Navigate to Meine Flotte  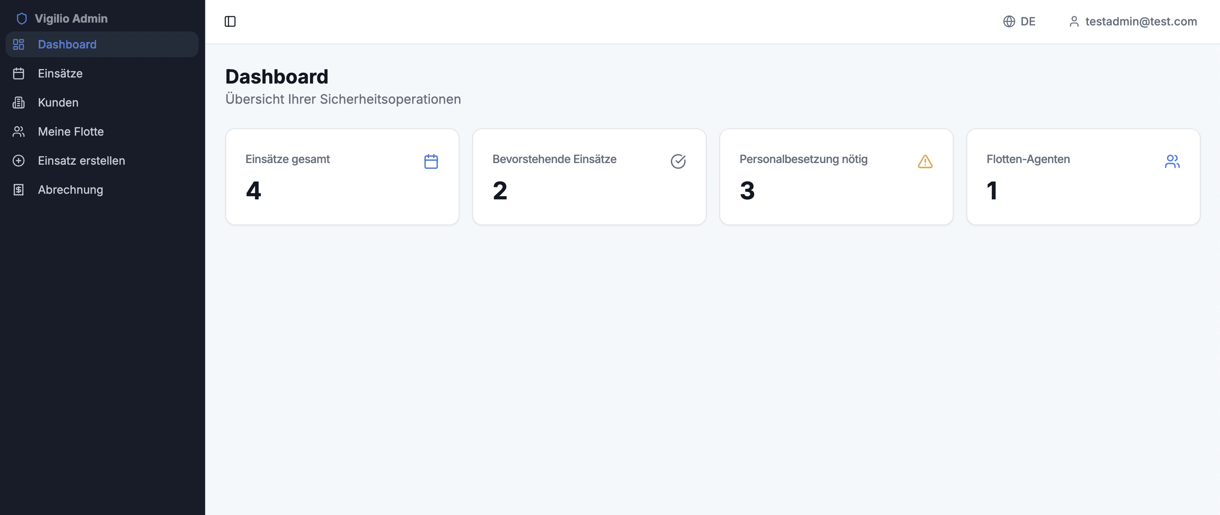[x=71, y=132]
